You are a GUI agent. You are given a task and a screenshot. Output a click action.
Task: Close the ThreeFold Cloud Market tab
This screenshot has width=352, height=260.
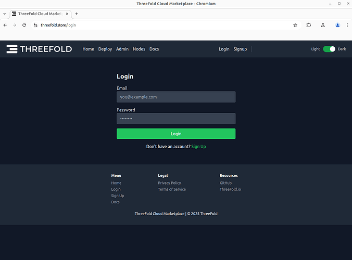pyautogui.click(x=67, y=14)
